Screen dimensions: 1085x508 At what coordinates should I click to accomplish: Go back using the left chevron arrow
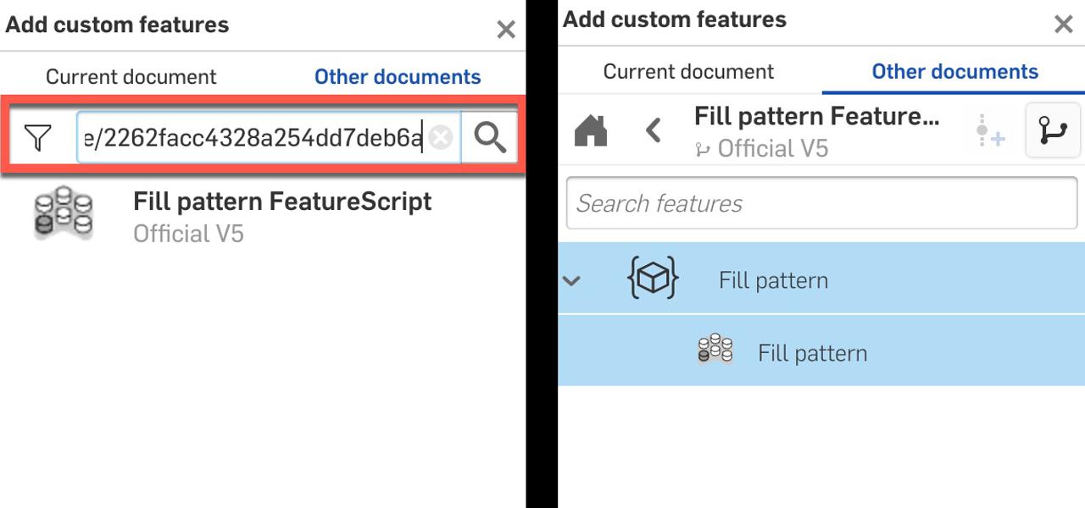point(653,130)
